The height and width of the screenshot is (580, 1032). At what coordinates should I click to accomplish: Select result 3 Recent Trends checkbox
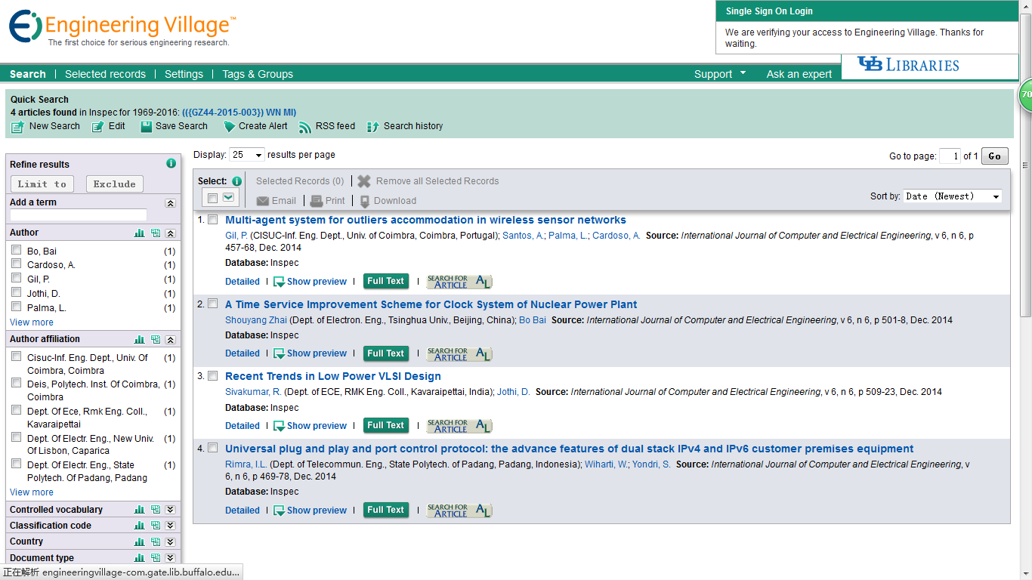(x=213, y=375)
